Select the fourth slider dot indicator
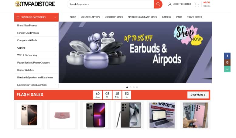This screenshot has height=138, width=236. tap(137, 87)
